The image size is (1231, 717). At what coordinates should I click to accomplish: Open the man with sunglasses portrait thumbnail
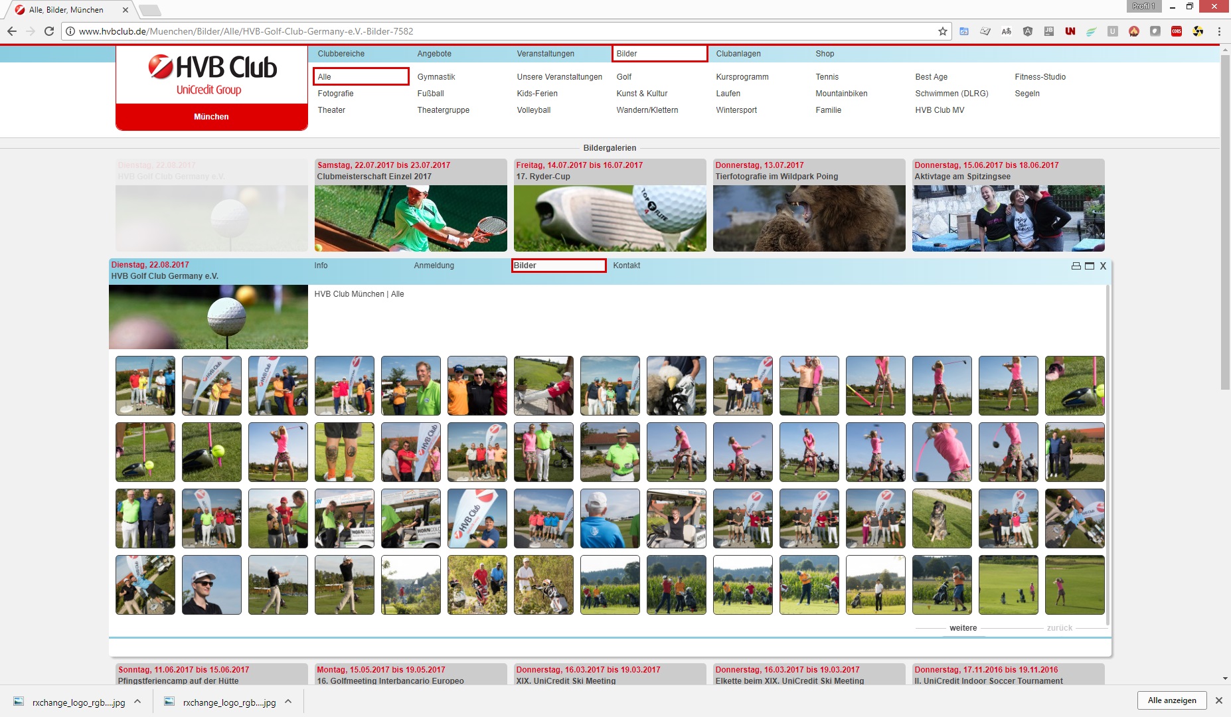(211, 585)
